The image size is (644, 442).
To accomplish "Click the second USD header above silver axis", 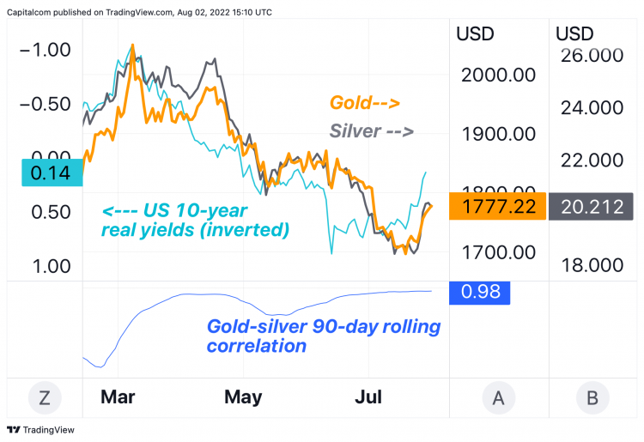I will tap(574, 33).
